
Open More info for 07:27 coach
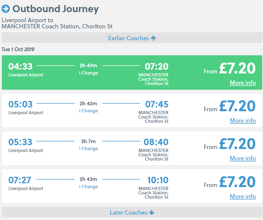(242, 196)
